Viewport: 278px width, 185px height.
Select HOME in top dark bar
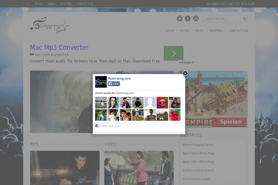point(27,4)
